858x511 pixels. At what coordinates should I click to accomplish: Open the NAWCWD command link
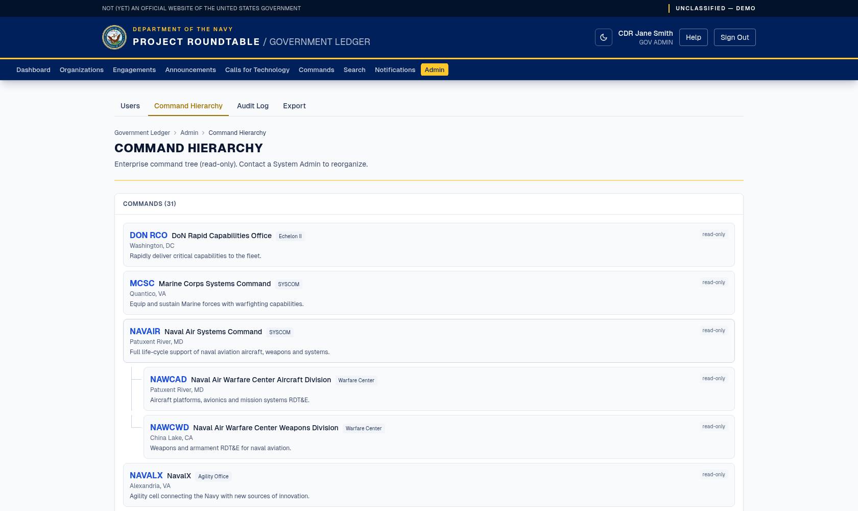coord(170,427)
